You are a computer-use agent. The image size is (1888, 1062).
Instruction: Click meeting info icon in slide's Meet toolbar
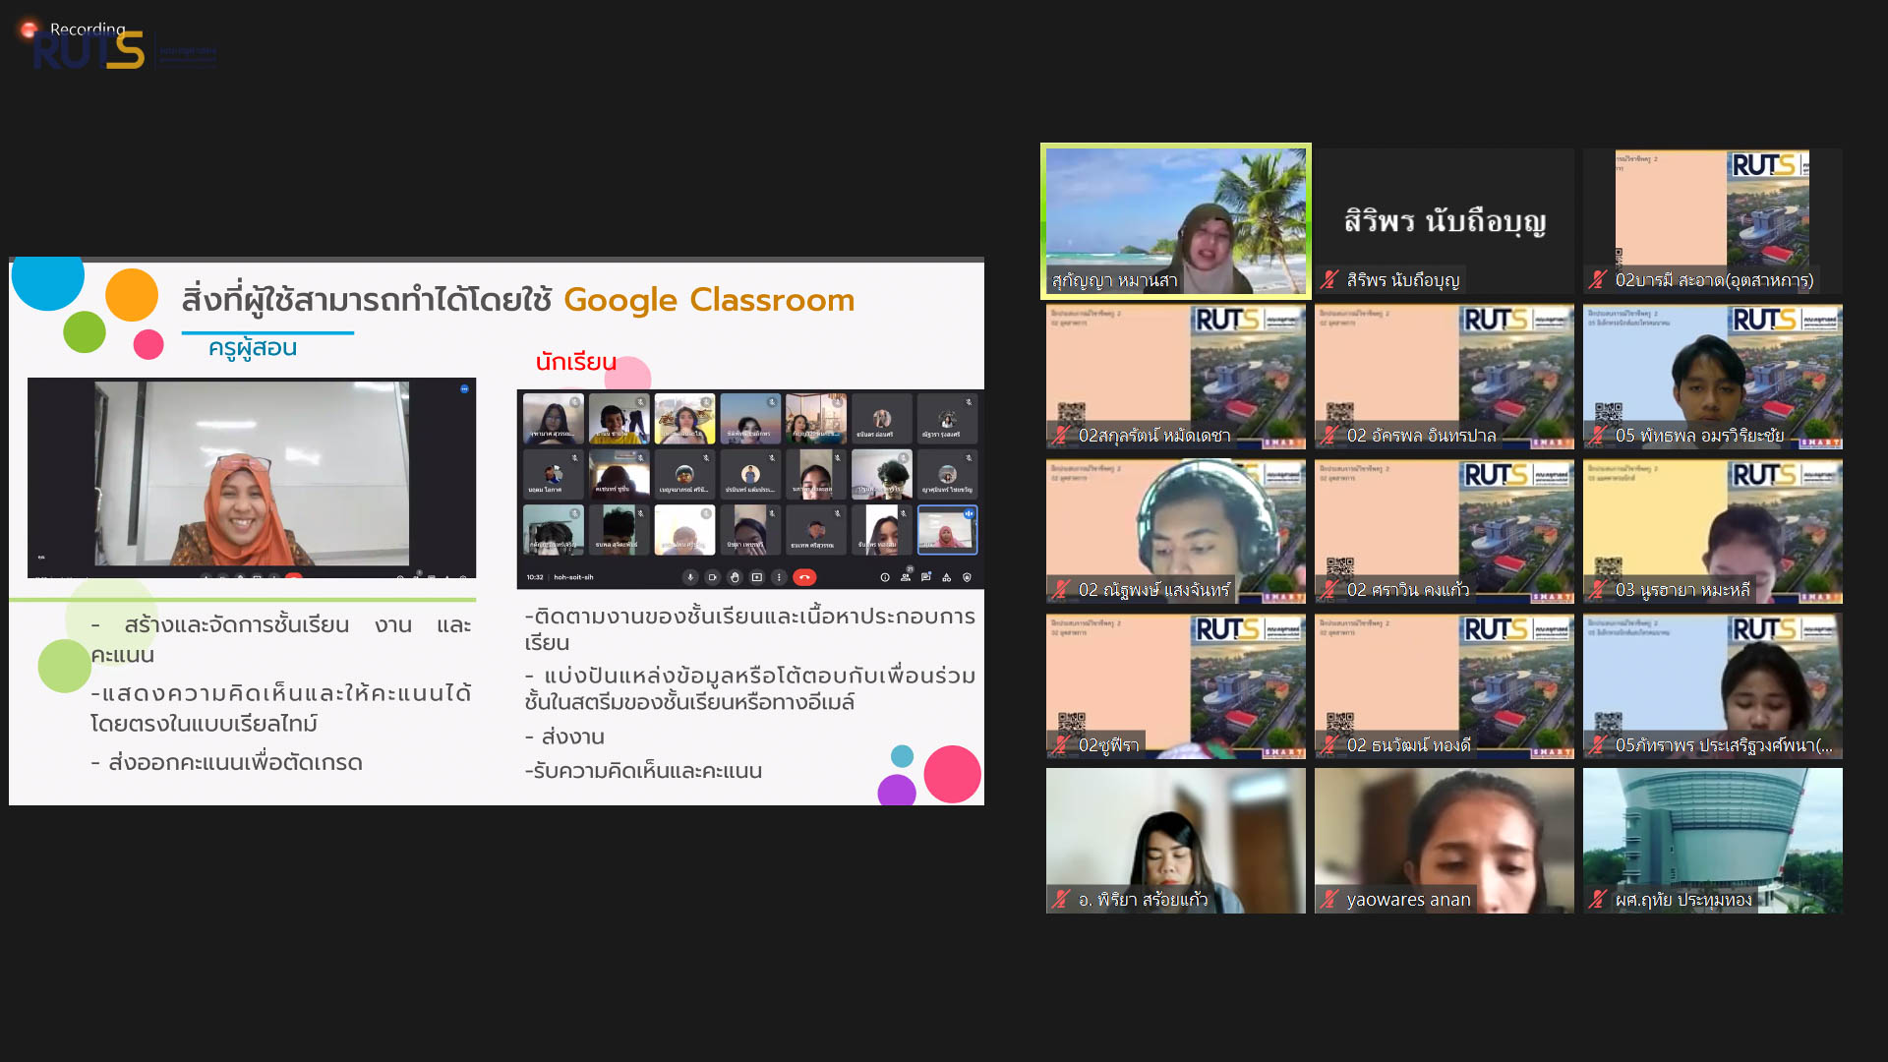(885, 577)
